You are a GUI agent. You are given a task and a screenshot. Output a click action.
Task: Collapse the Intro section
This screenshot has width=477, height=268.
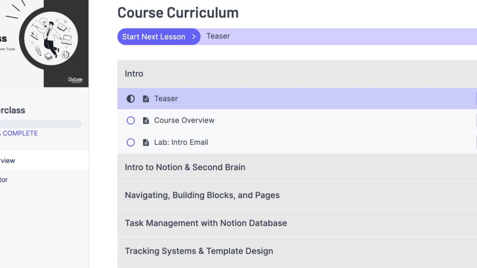[x=134, y=74]
